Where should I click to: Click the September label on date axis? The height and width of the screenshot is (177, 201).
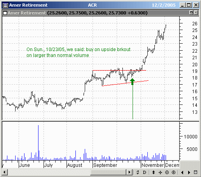pos(105,165)
